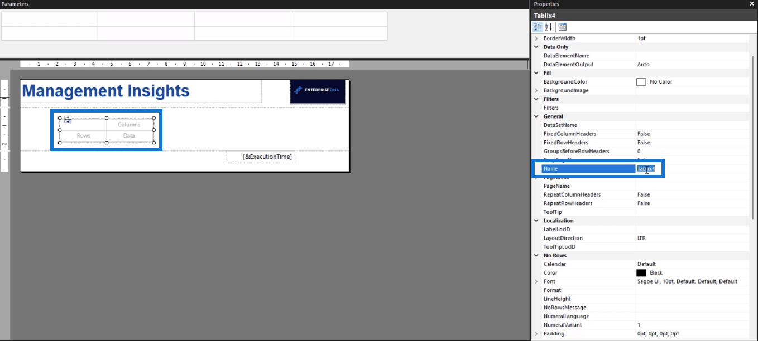
Task: Click the DataElementOutput Auto value
Action: [643, 65]
